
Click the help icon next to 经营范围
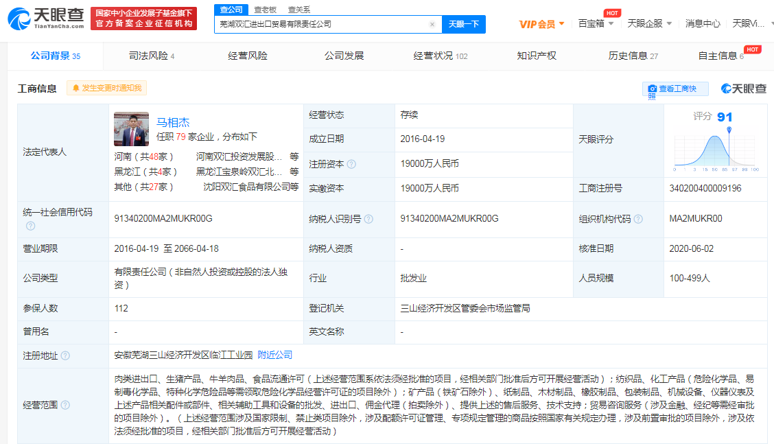[x=65, y=405]
